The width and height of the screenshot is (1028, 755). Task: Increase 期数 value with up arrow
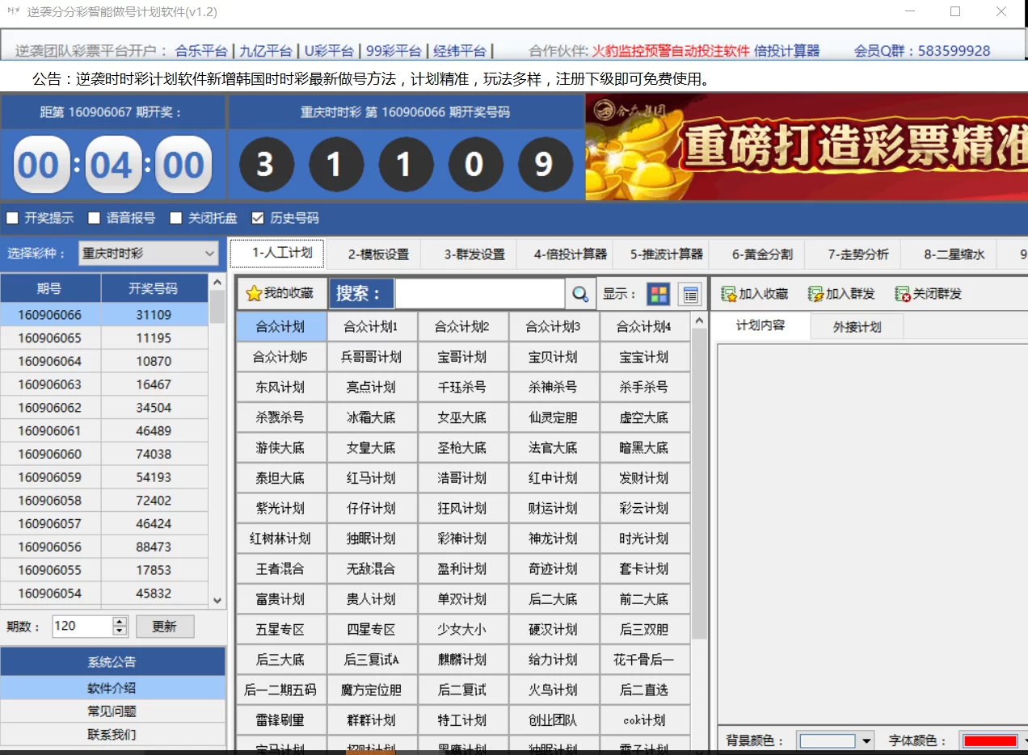click(120, 622)
